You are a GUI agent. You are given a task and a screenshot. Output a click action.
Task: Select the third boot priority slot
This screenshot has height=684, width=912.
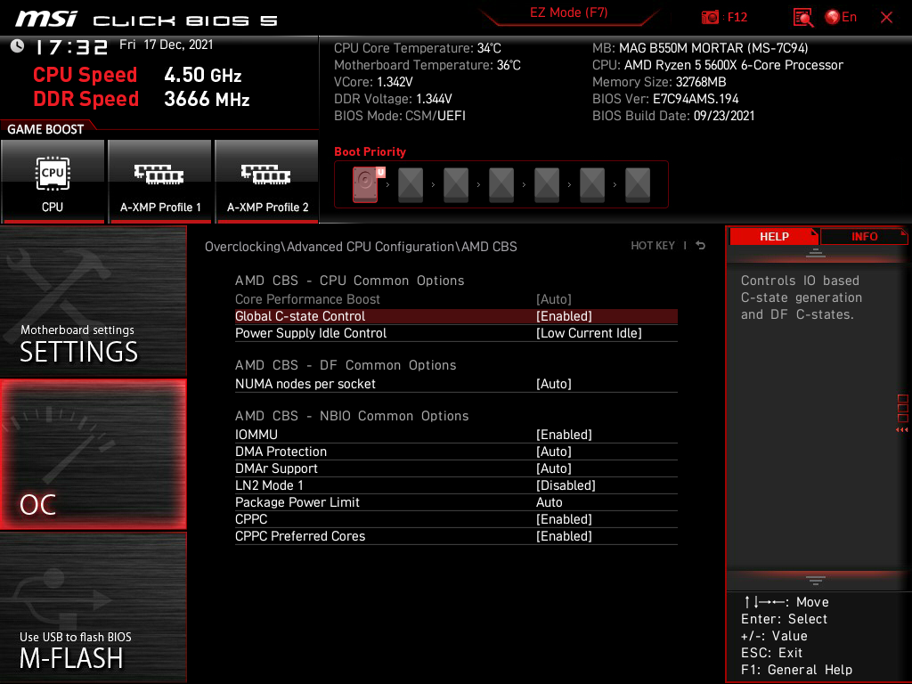click(456, 184)
